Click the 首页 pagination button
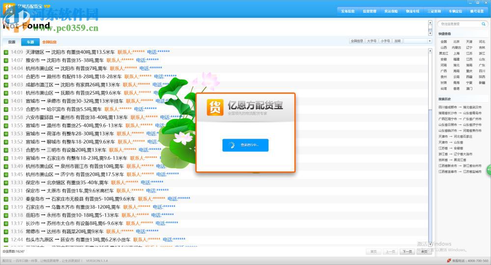This screenshot has width=491, height=265. tap(373, 252)
